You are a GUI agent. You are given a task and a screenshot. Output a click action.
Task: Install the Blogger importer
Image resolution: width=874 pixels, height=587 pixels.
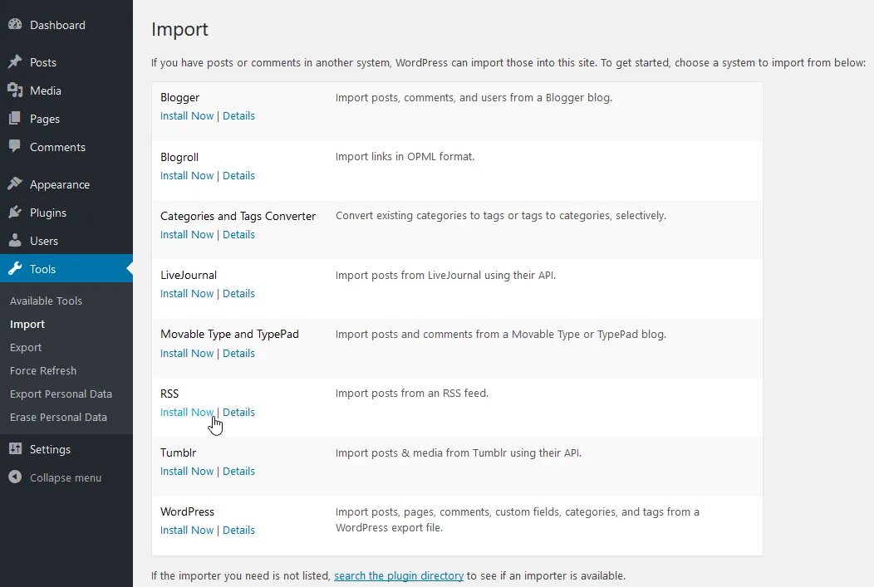[x=186, y=115]
